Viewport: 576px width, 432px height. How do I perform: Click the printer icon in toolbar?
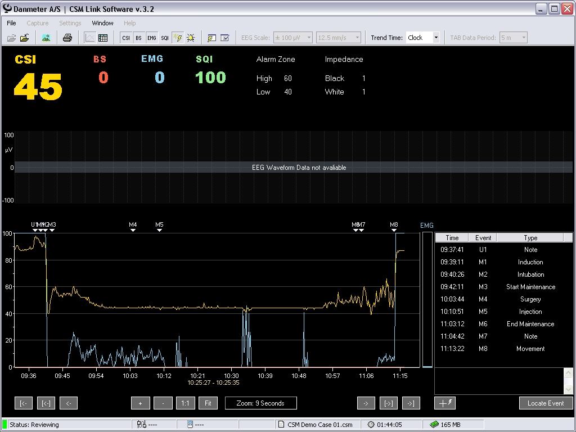67,38
